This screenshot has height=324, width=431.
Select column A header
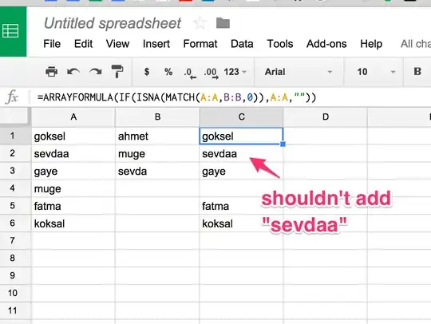click(73, 117)
